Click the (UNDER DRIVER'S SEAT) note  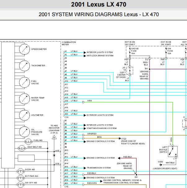165,168
